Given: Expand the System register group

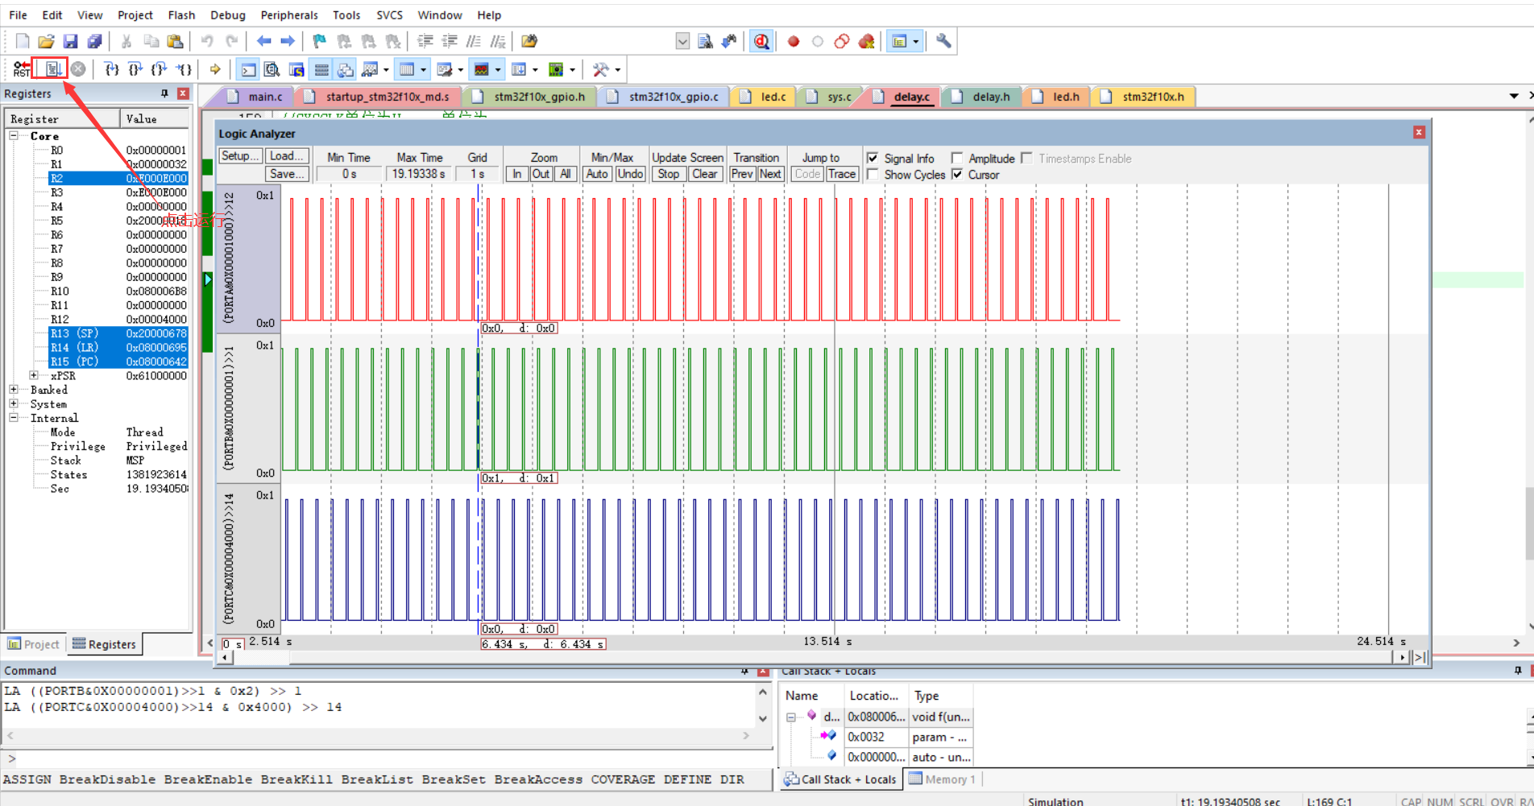Looking at the screenshot, I should (x=14, y=403).
